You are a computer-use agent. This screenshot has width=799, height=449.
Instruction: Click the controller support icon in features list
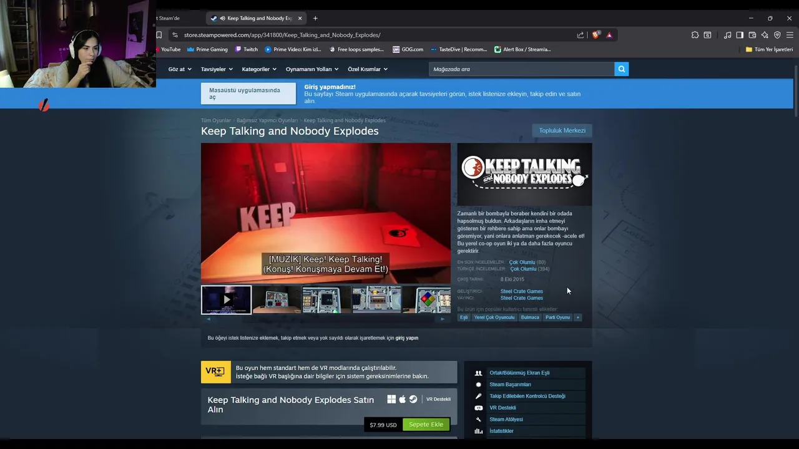click(479, 396)
